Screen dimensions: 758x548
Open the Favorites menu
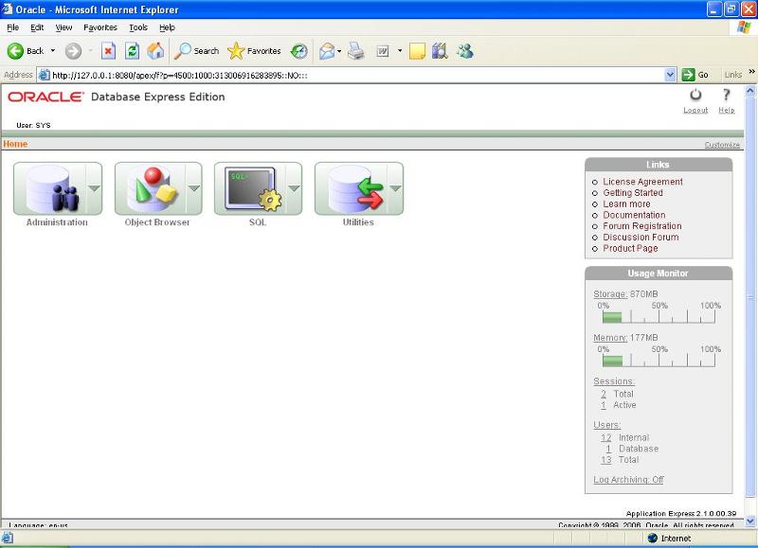(100, 27)
